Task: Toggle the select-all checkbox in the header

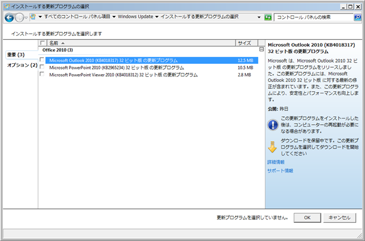Action: [42, 43]
